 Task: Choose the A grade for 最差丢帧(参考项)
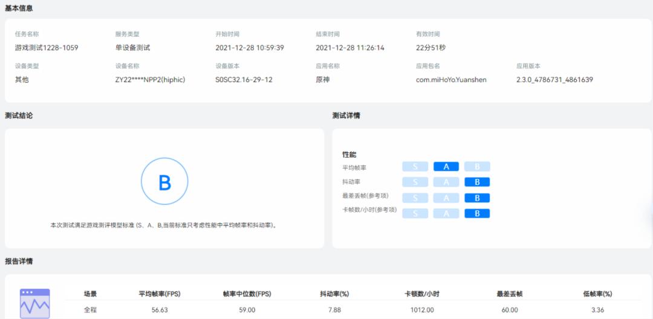coord(446,198)
